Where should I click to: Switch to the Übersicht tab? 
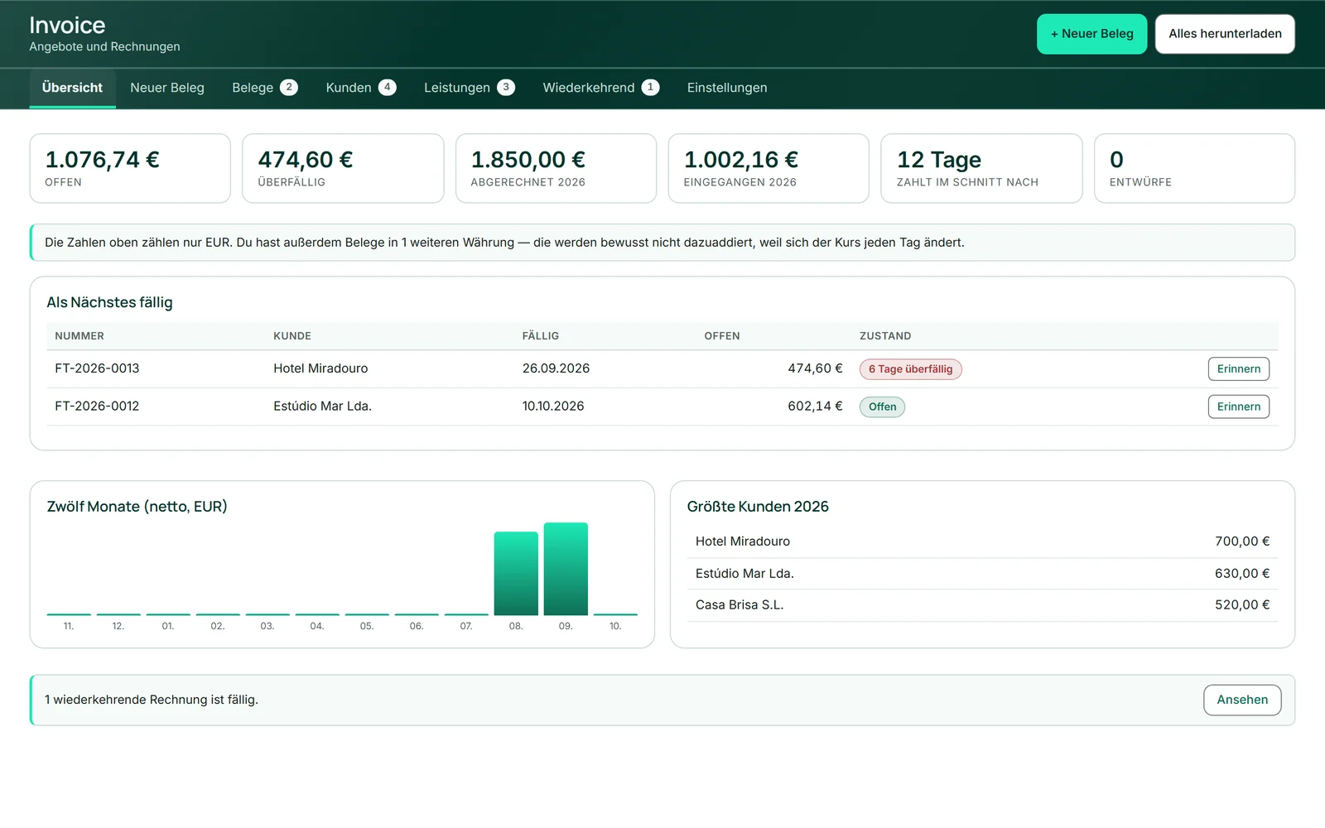tap(73, 88)
